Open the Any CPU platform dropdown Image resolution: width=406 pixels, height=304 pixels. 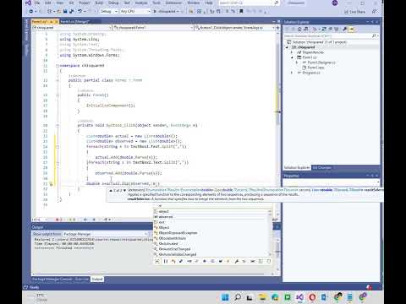tap(135, 11)
